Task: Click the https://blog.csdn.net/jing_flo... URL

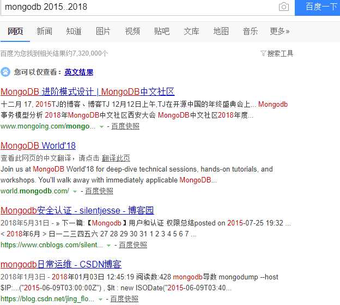Action: click(47, 299)
